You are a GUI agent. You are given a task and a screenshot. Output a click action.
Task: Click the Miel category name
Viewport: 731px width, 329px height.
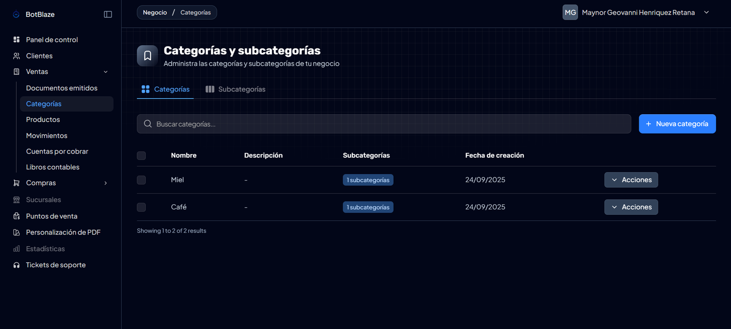click(x=177, y=180)
